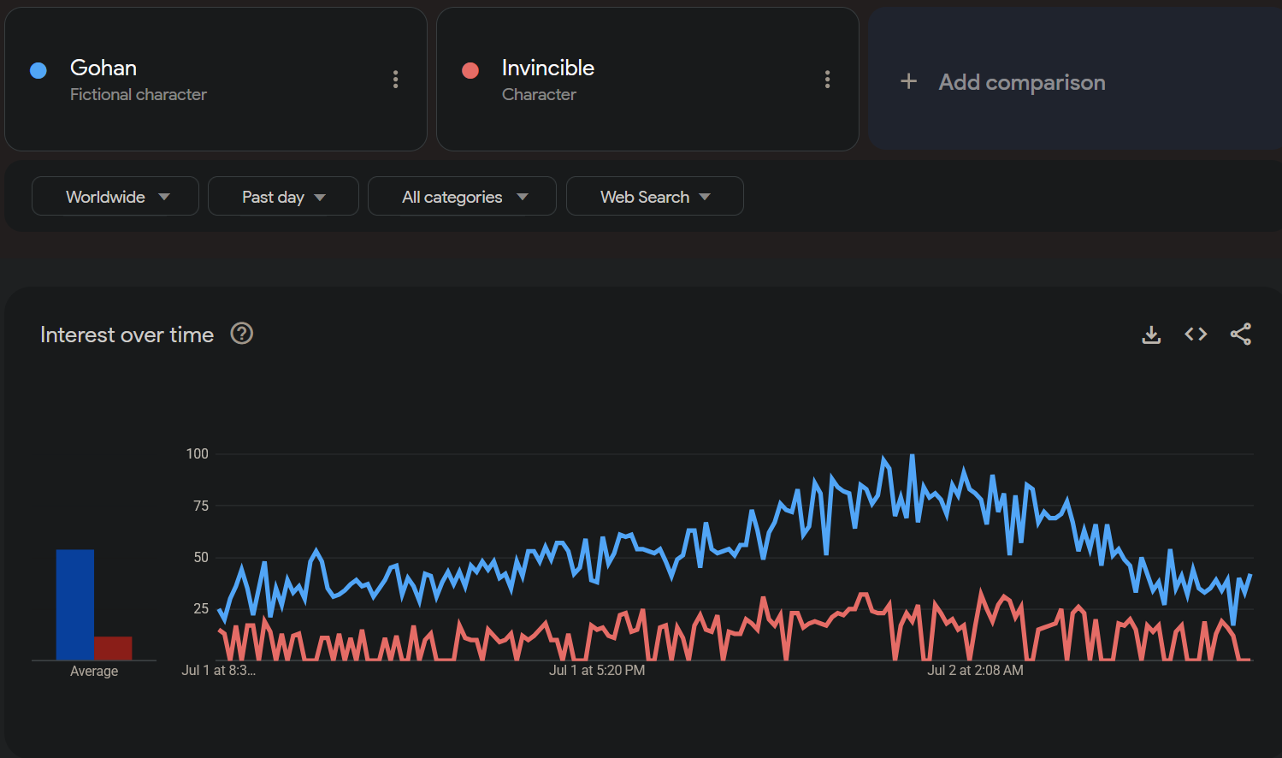1282x758 pixels.
Task: Select the Invincible search term text
Action: point(548,68)
